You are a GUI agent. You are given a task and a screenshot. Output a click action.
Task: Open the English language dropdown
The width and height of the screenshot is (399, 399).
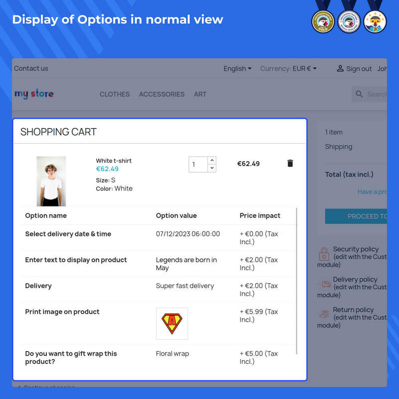point(237,68)
